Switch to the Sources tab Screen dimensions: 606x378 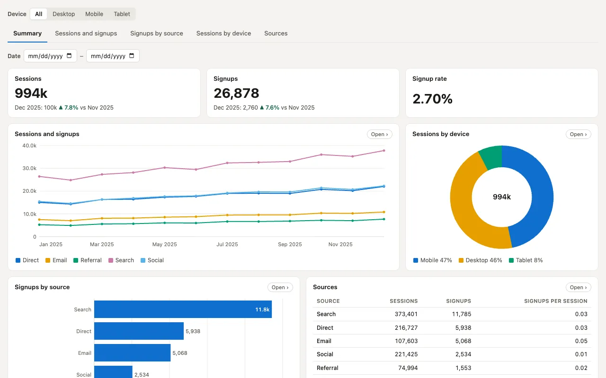(x=276, y=34)
